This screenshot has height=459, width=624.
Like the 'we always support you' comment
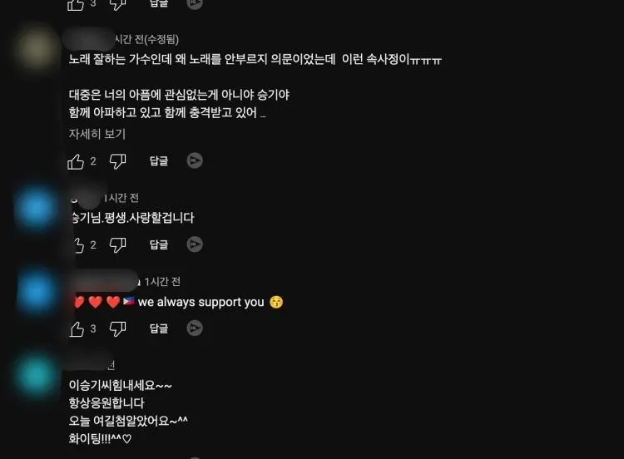point(77,329)
